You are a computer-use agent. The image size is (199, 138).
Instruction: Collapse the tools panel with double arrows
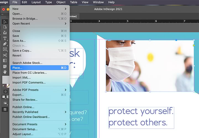click(x=2, y=14)
